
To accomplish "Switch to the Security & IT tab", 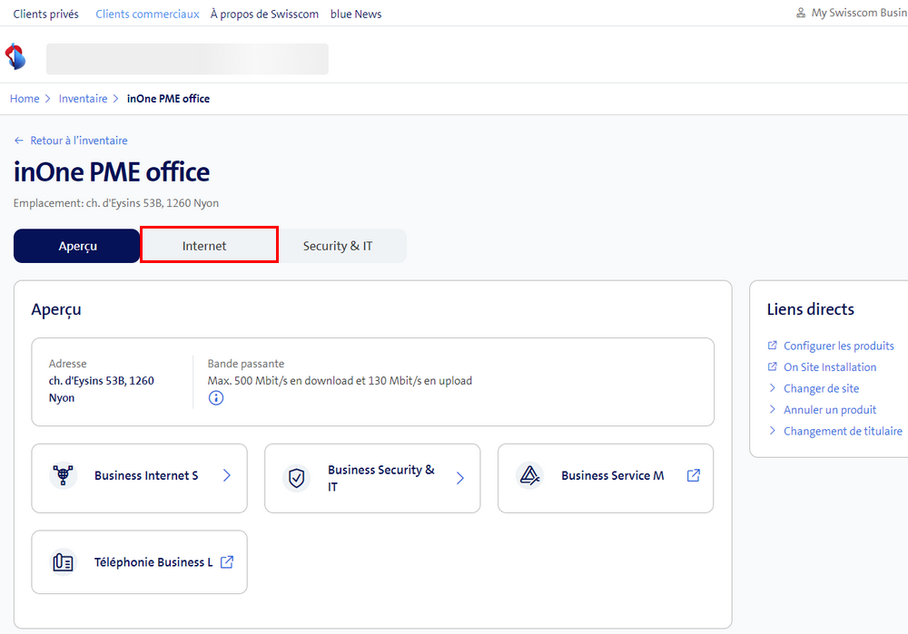I will pyautogui.click(x=338, y=246).
